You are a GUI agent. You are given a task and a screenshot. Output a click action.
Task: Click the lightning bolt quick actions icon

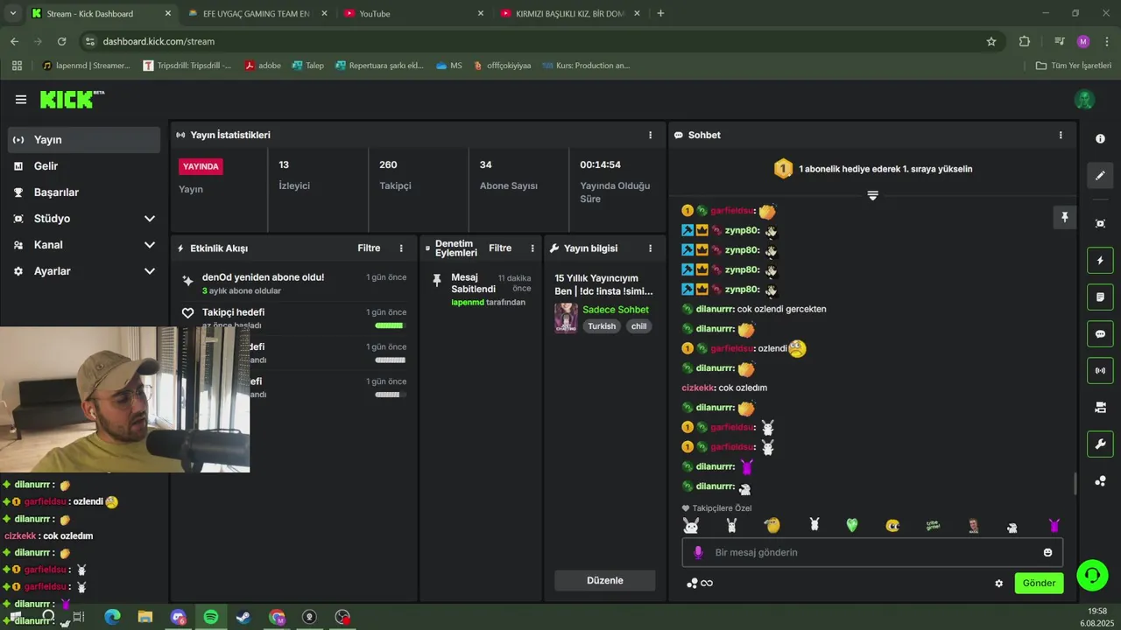(x=1100, y=261)
